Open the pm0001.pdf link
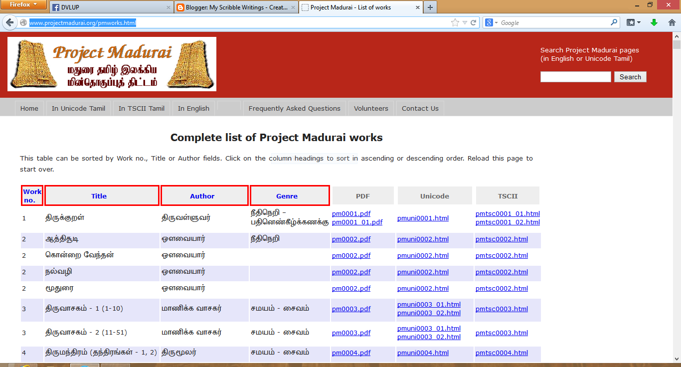 [351, 214]
